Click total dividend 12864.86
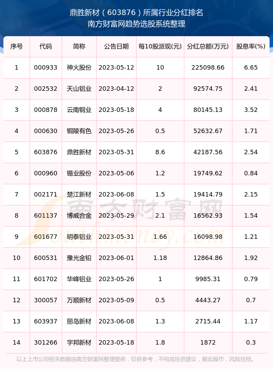This screenshot has height=376, width=273. pyautogui.click(x=208, y=258)
